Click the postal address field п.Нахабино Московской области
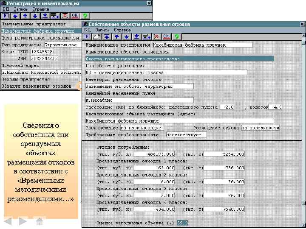 (41, 72)
